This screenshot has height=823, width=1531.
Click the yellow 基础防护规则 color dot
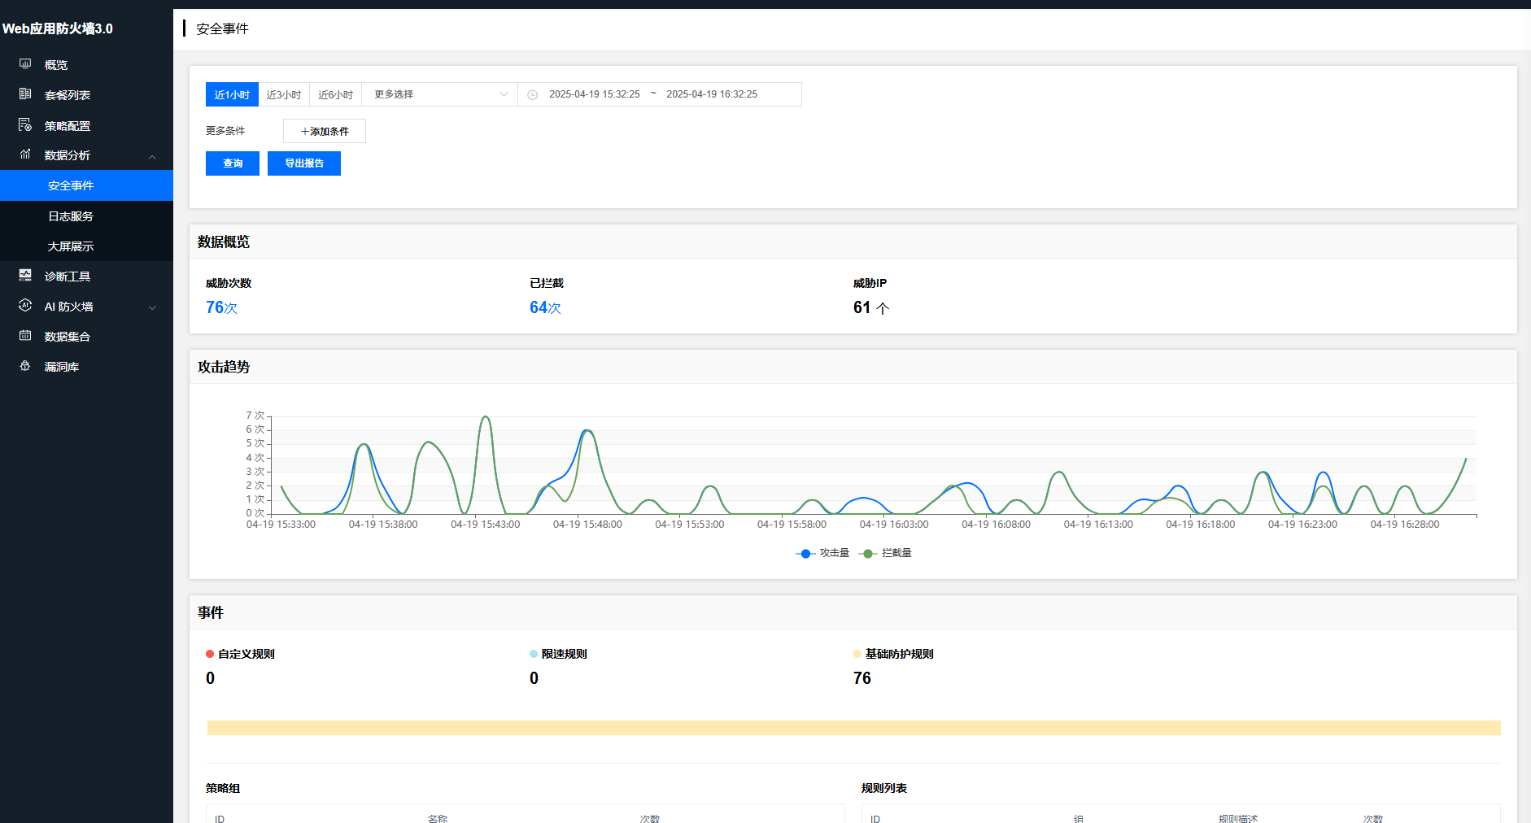point(857,654)
